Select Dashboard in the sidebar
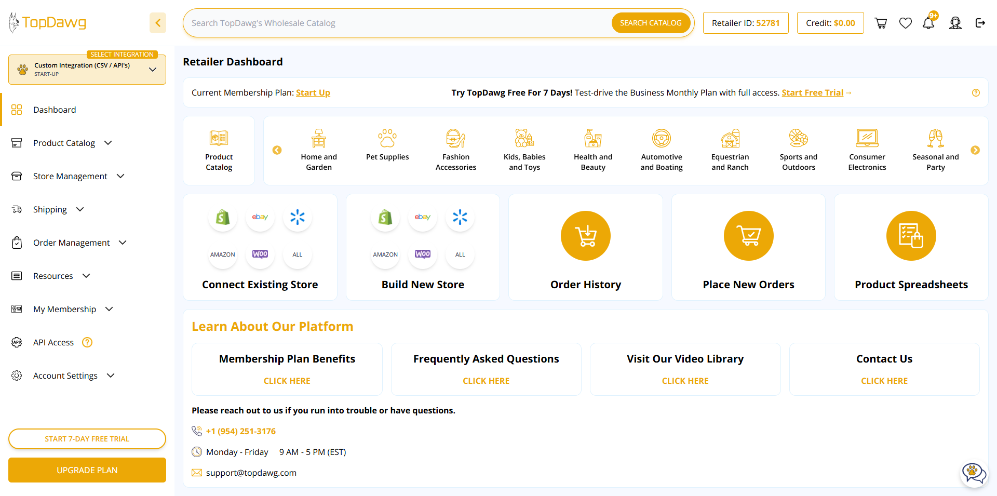This screenshot has width=997, height=496. [55, 110]
